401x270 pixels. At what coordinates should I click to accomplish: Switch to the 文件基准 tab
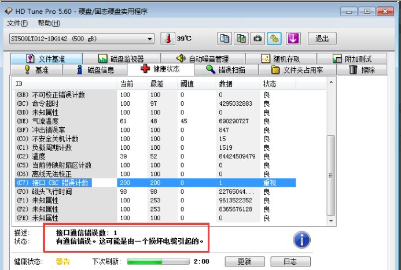(x=46, y=59)
